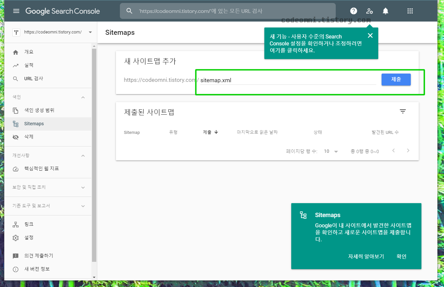Click the sitemap URL input field
444x287 pixels.
(288, 80)
